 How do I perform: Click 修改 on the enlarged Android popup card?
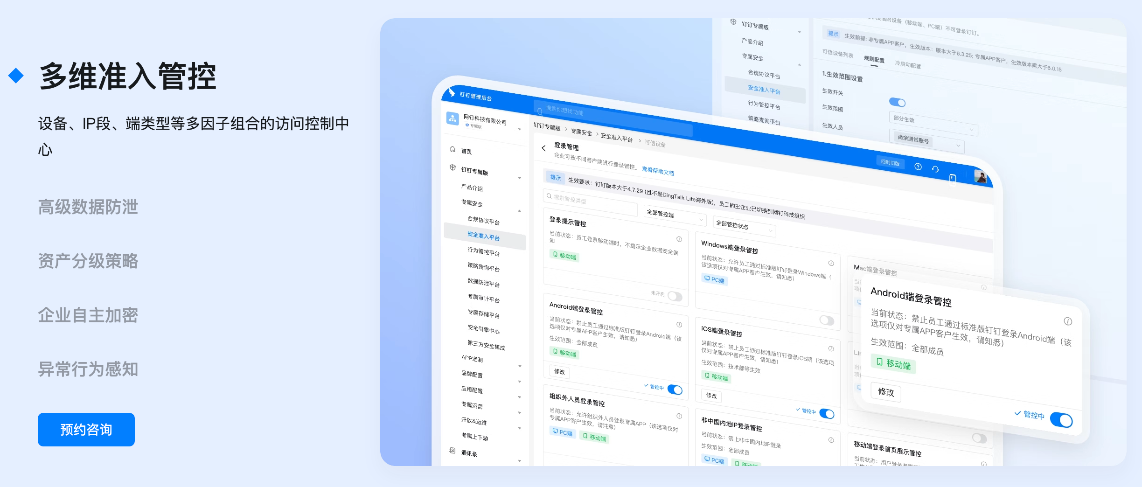point(886,392)
